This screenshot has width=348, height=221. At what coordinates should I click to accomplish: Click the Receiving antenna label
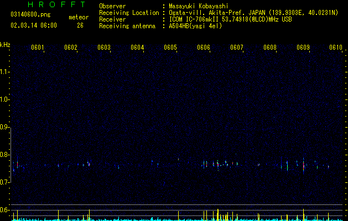[x=127, y=26]
